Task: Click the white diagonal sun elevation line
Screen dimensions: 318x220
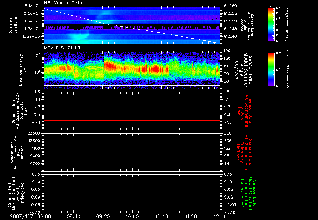Action: click(132, 26)
